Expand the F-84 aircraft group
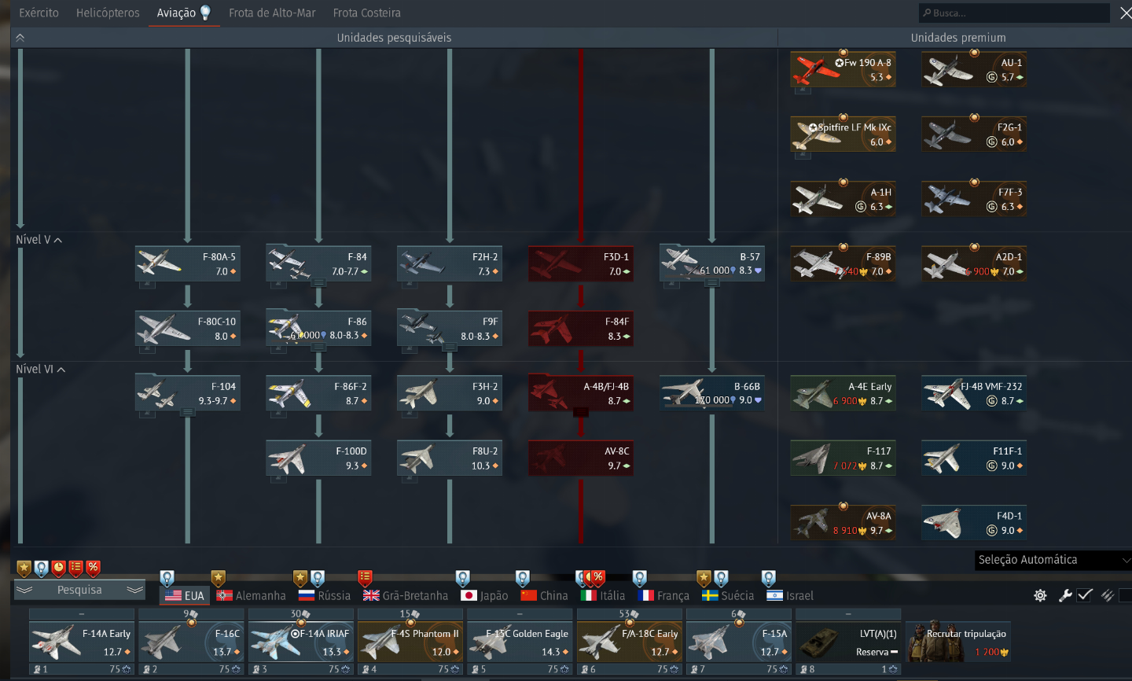Viewport: 1132px width, 681px height. [x=318, y=282]
